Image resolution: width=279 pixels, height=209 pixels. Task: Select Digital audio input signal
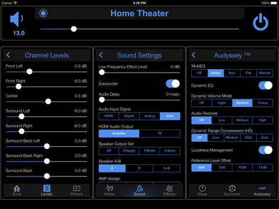click(129, 116)
